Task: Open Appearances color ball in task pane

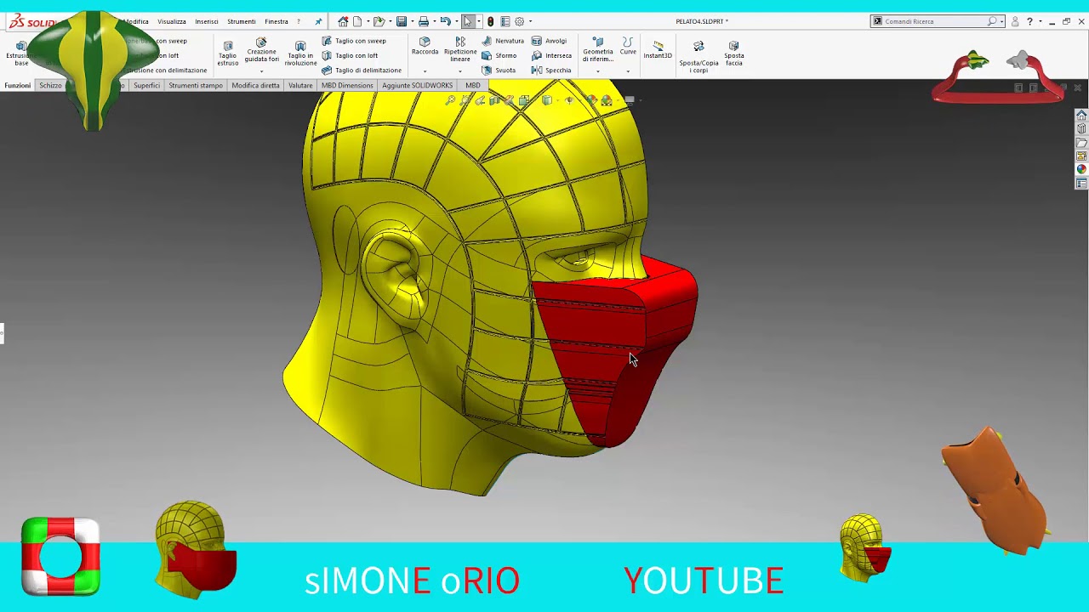Action: [1081, 169]
